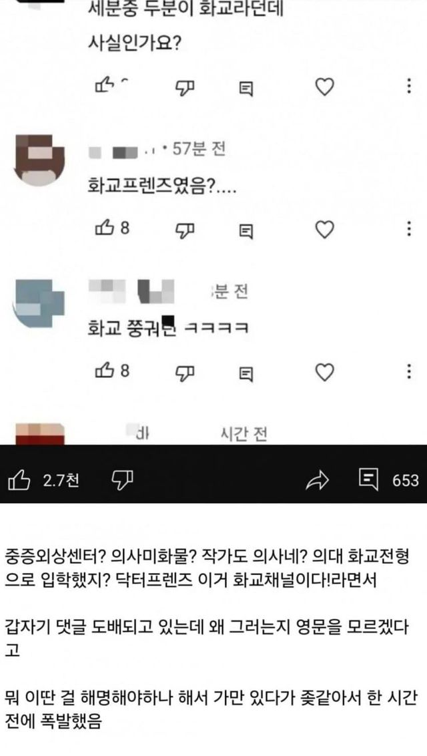Share the video using arrow icon
The image size is (427, 756).
[x=317, y=480]
